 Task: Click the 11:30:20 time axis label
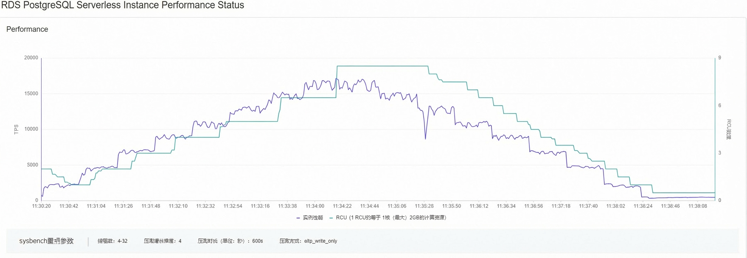pyautogui.click(x=41, y=206)
